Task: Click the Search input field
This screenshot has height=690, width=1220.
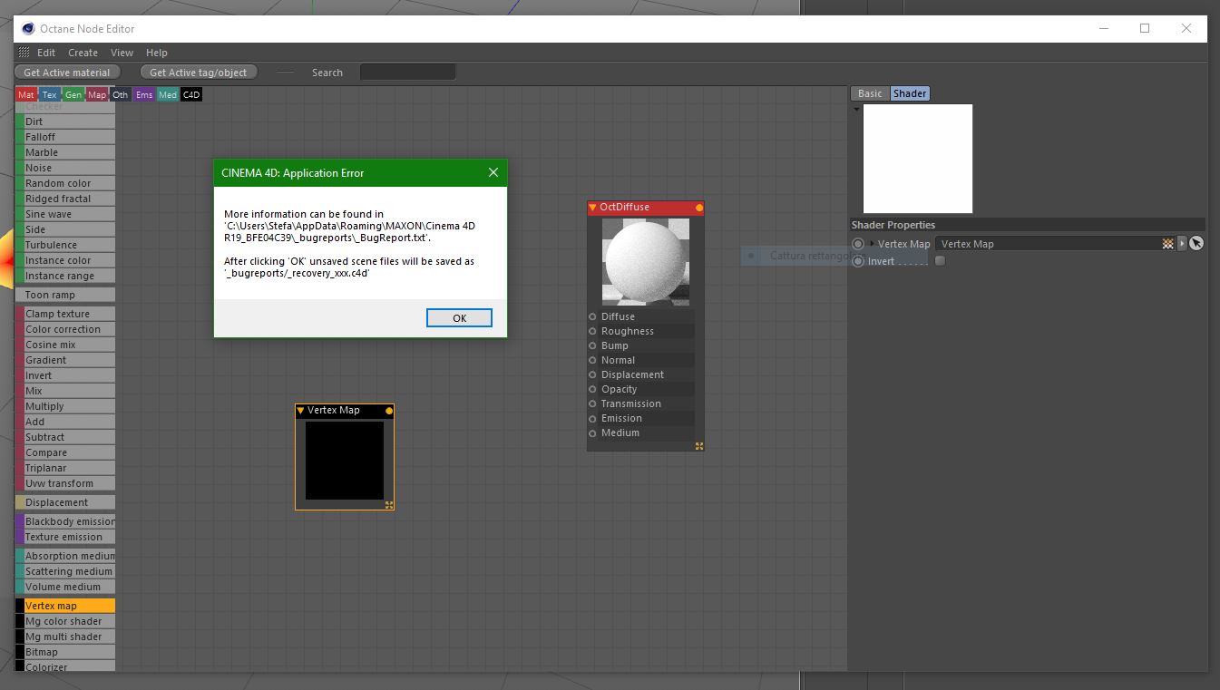Action: click(408, 73)
